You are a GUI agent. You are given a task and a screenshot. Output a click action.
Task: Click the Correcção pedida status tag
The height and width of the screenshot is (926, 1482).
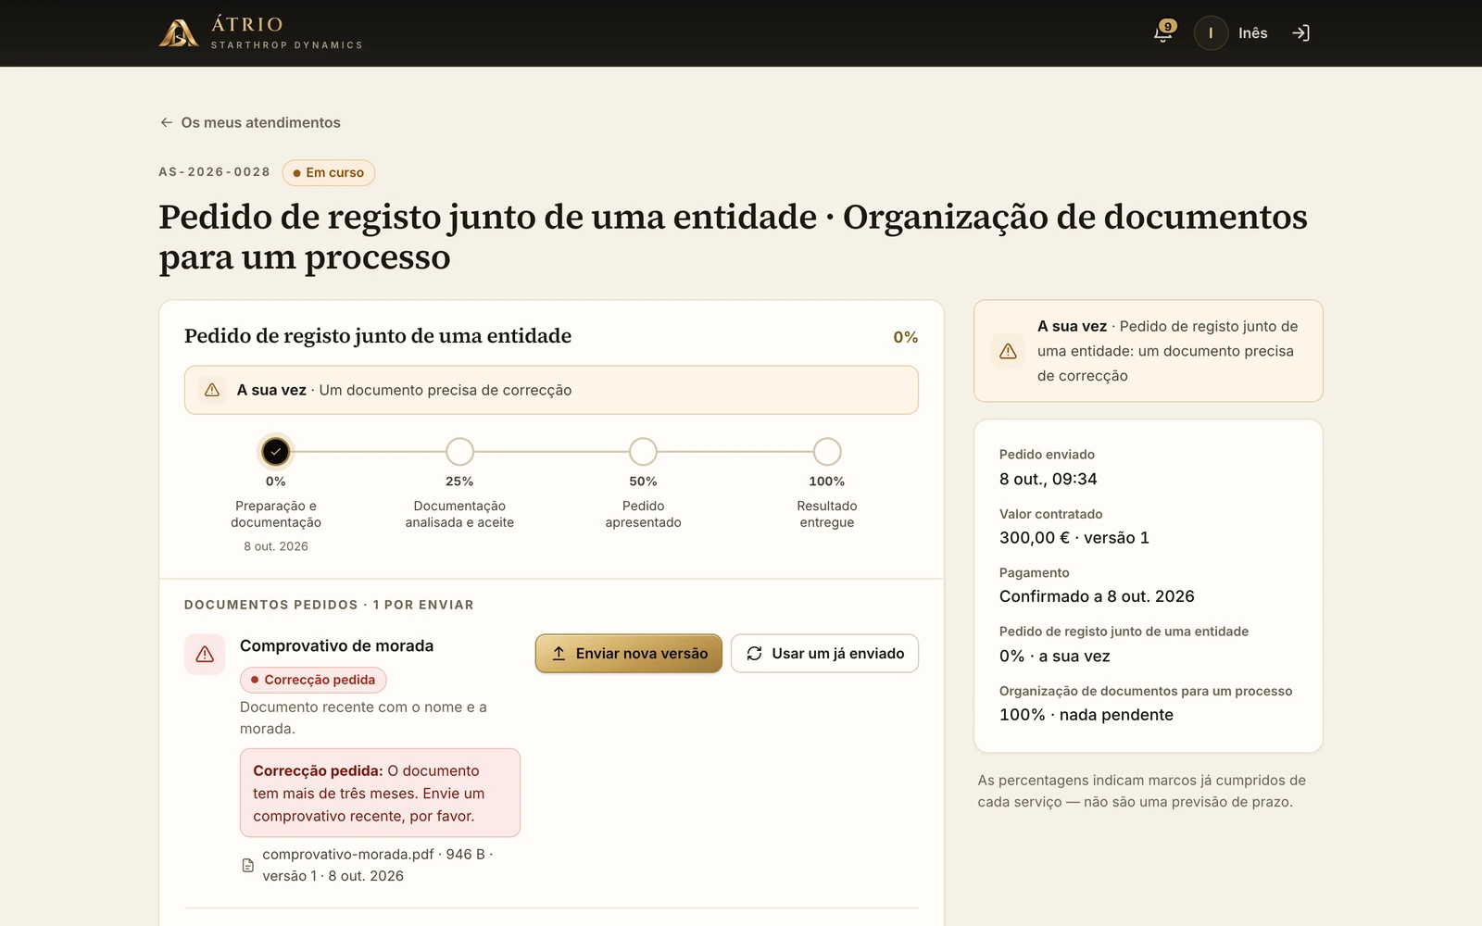pyautogui.click(x=313, y=680)
